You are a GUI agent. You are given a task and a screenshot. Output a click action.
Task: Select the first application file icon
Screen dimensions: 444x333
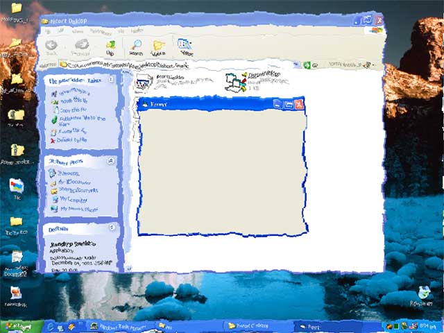point(144,83)
